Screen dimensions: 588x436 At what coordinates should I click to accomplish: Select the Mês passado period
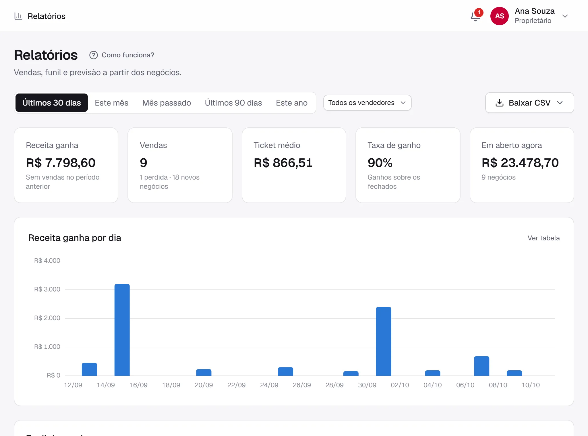pos(167,103)
